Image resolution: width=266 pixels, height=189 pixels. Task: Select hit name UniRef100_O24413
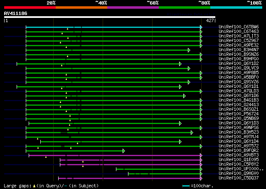point(239,105)
